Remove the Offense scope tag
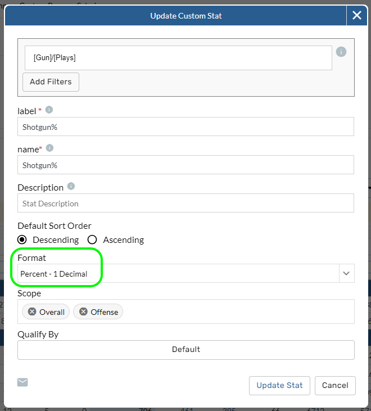The width and height of the screenshot is (371, 411). pyautogui.click(x=83, y=311)
